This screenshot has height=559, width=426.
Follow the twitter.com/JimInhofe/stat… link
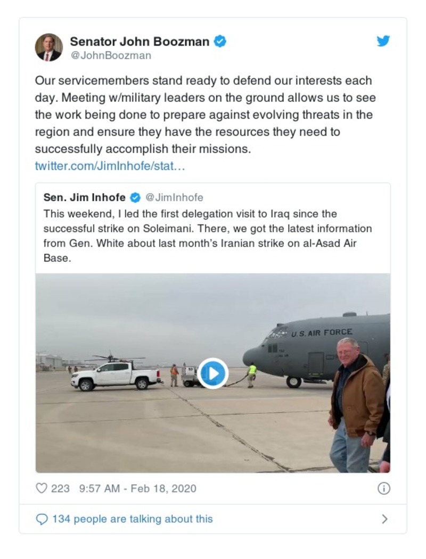pos(110,166)
